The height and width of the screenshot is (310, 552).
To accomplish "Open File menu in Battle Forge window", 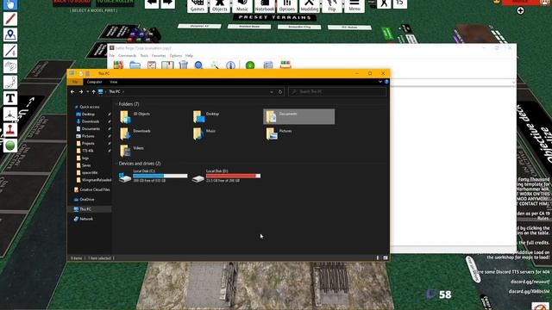I will tap(112, 55).
